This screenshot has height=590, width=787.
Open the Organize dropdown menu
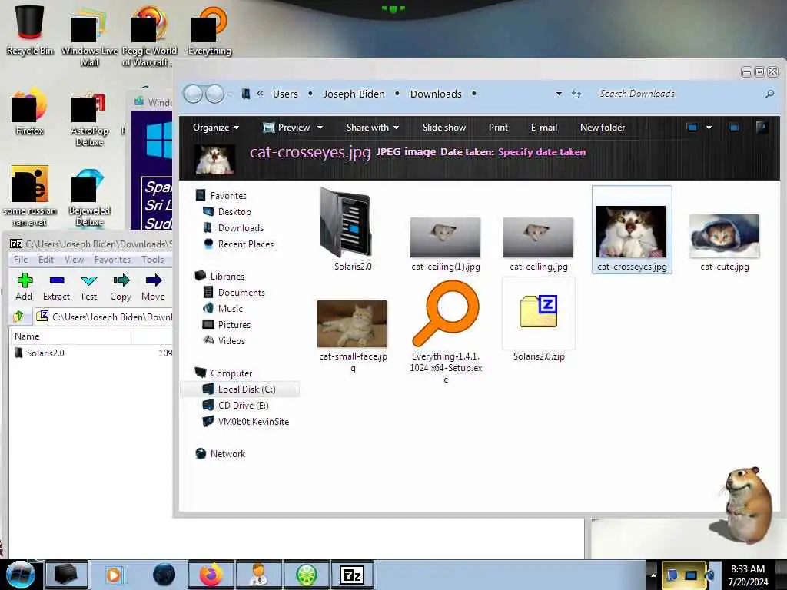tap(216, 128)
